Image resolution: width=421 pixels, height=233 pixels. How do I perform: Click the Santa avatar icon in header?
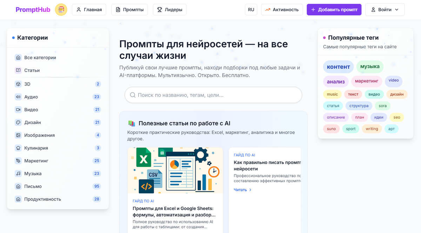tap(61, 9)
